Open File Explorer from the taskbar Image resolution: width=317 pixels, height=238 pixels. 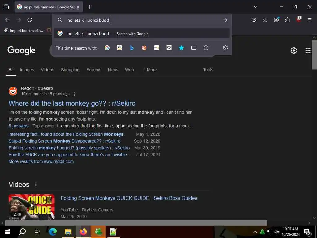pos(68,232)
